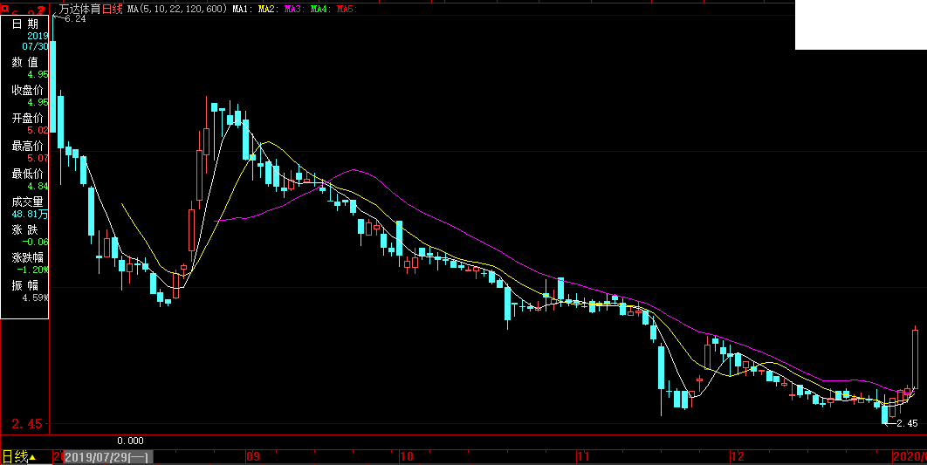927x465 pixels.
Task: Click the green MA4 legend label
Action: click(x=319, y=9)
